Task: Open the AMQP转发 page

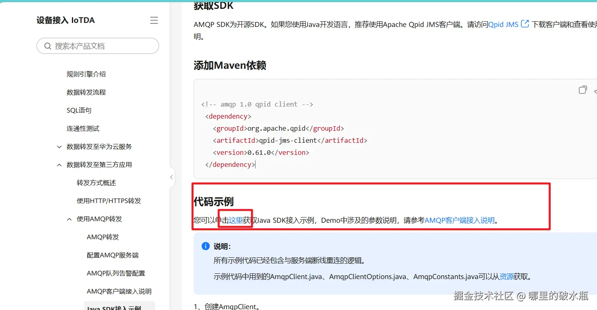Action: pos(103,237)
